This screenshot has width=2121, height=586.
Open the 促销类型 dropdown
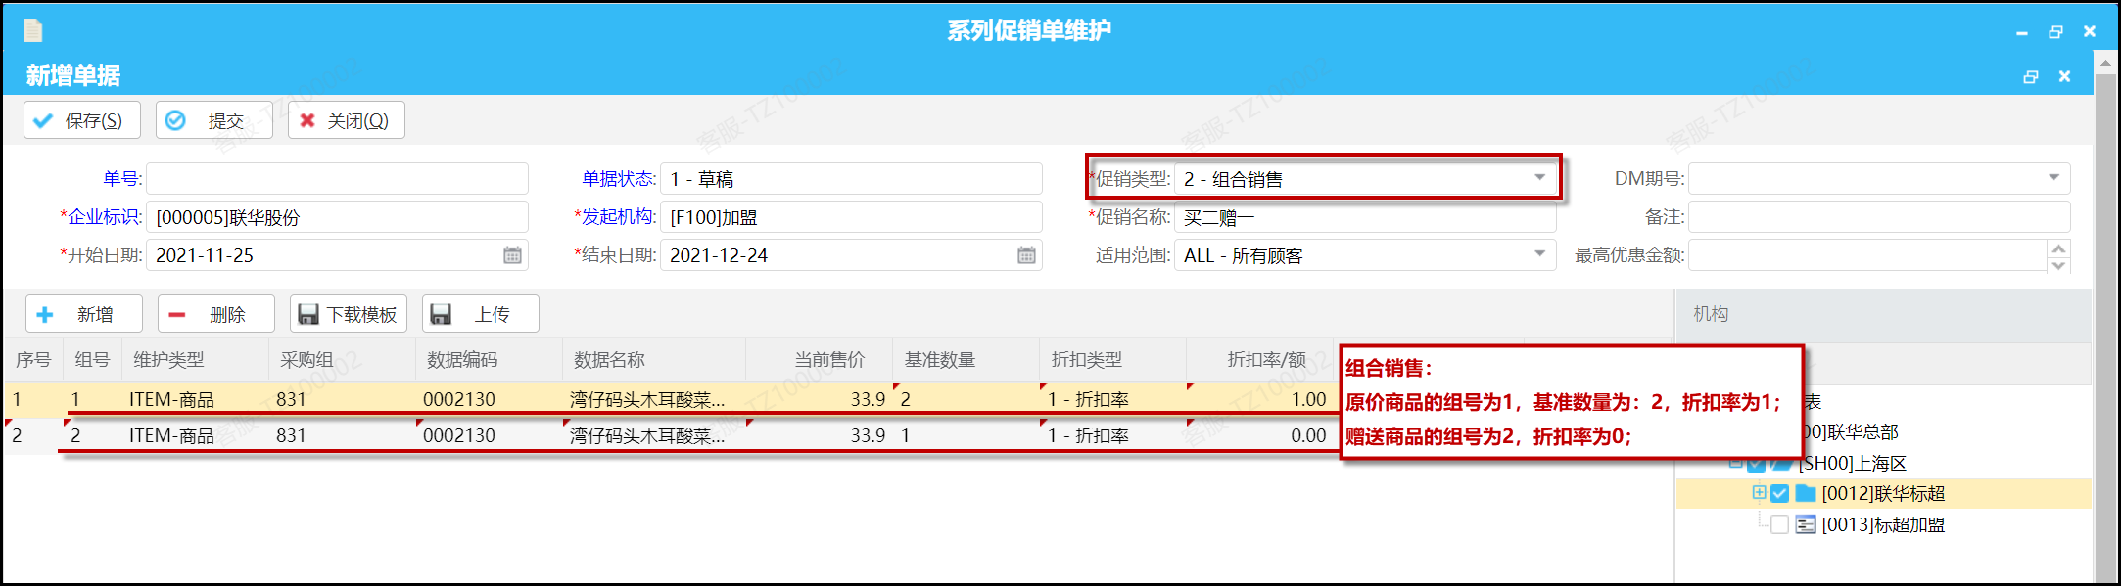pos(1539,178)
